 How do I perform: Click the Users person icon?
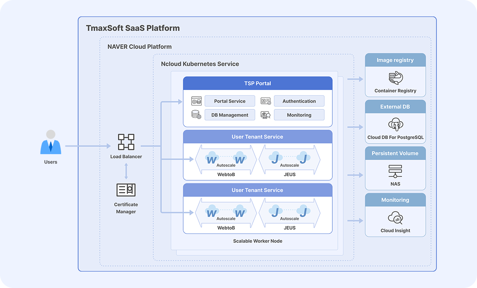[51, 142]
